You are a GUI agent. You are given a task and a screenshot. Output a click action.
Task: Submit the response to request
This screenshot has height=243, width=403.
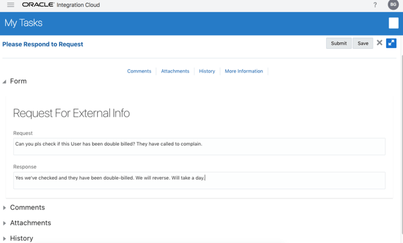pos(339,43)
